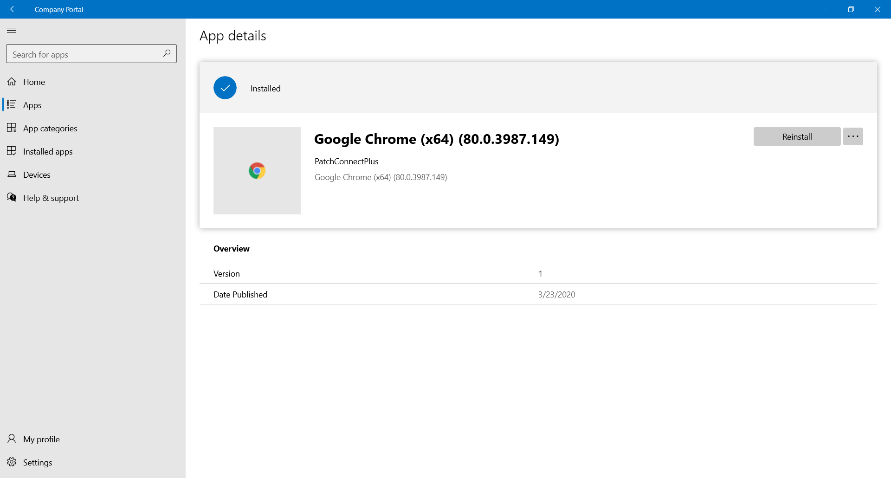Open Apps from the sidebar icon
The height and width of the screenshot is (478, 891).
(12, 104)
